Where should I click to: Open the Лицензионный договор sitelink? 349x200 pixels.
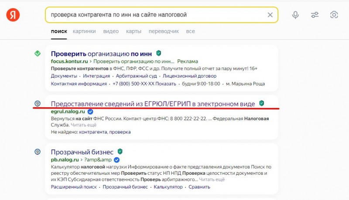click(x=189, y=76)
